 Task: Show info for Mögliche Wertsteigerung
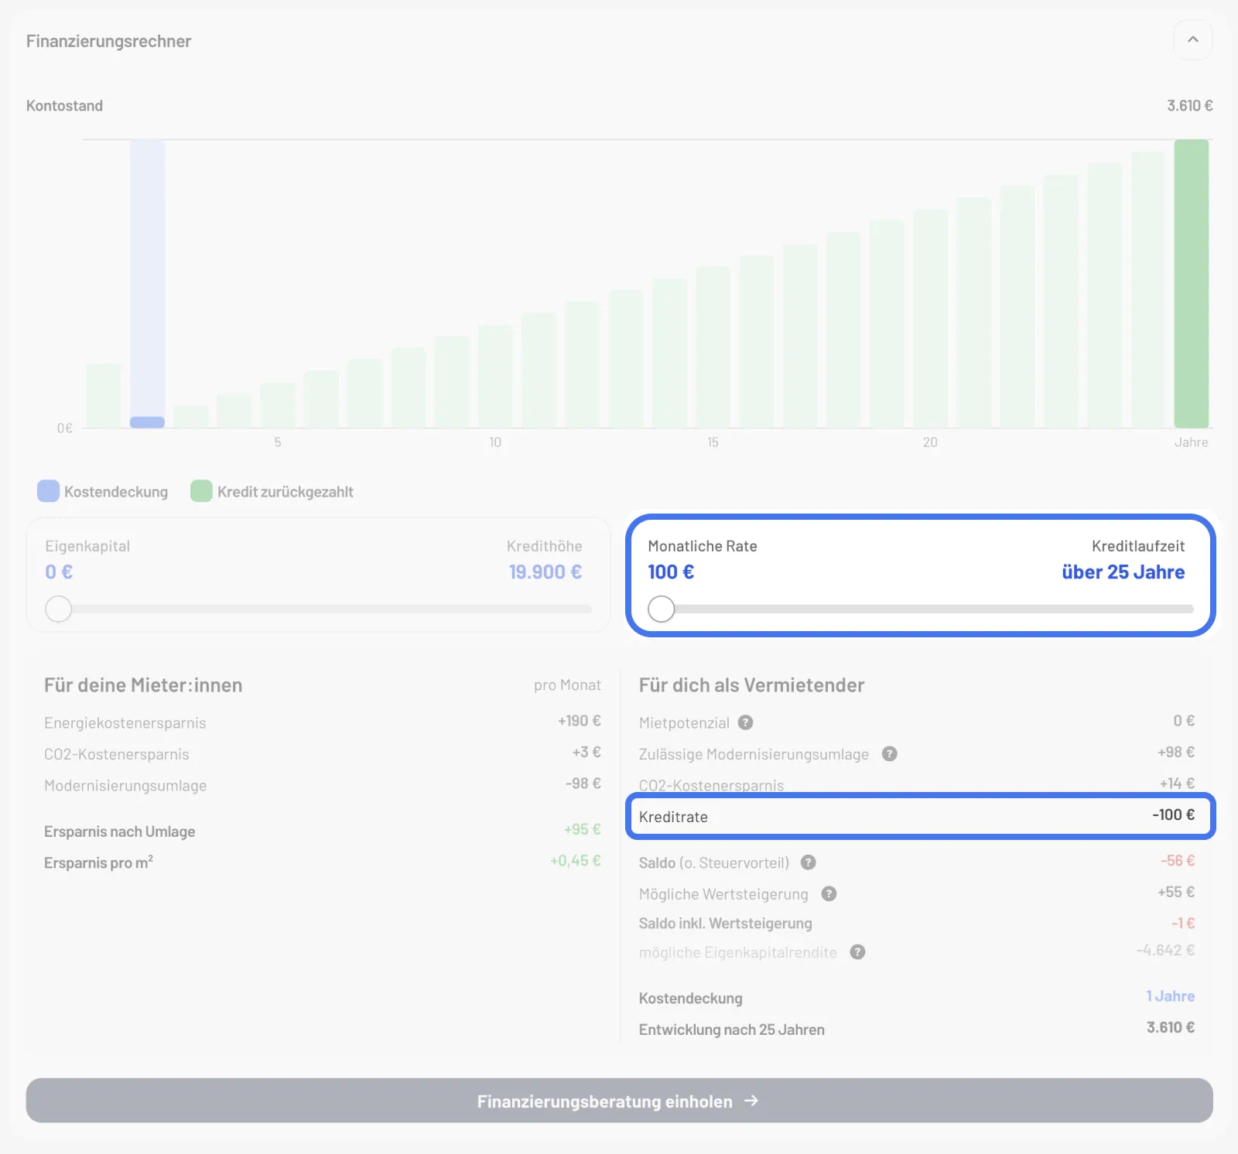pyautogui.click(x=829, y=894)
